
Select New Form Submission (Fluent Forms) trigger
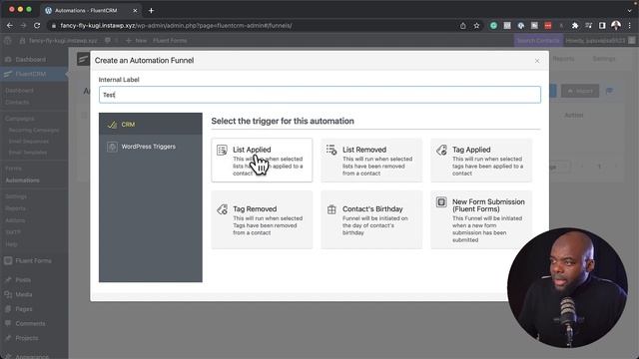point(481,219)
